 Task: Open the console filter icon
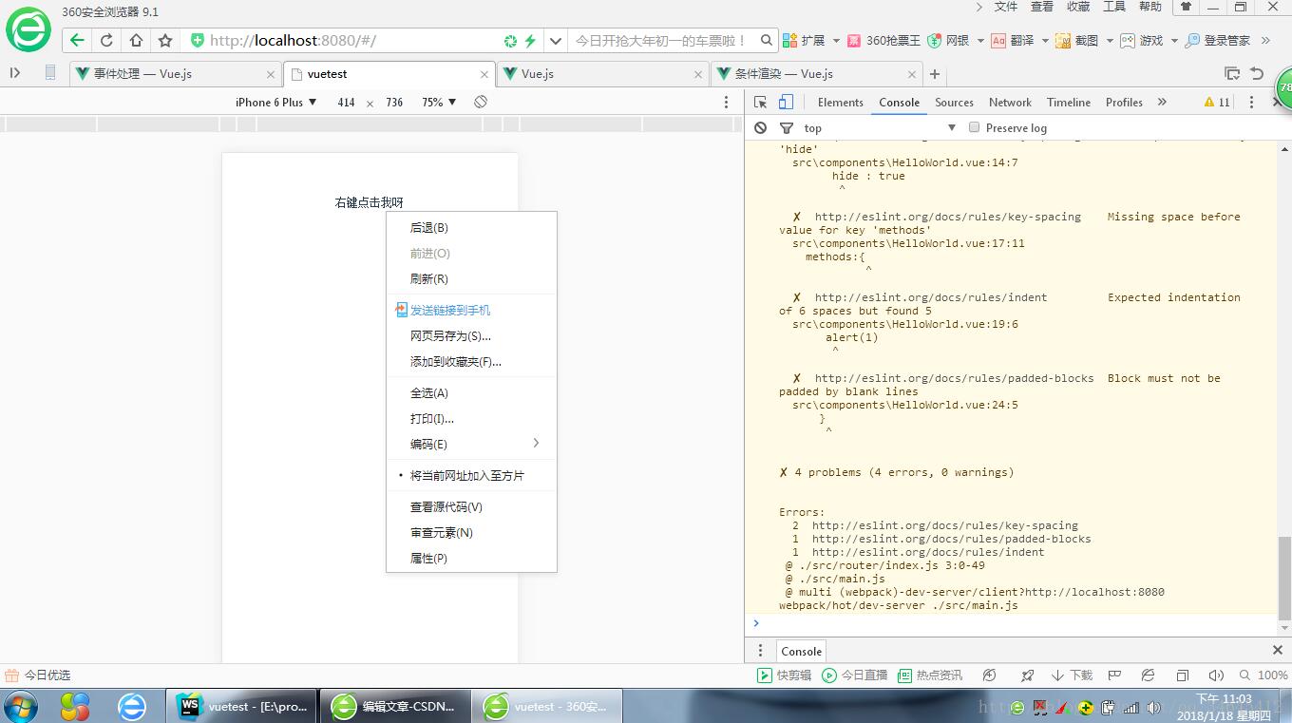point(786,127)
